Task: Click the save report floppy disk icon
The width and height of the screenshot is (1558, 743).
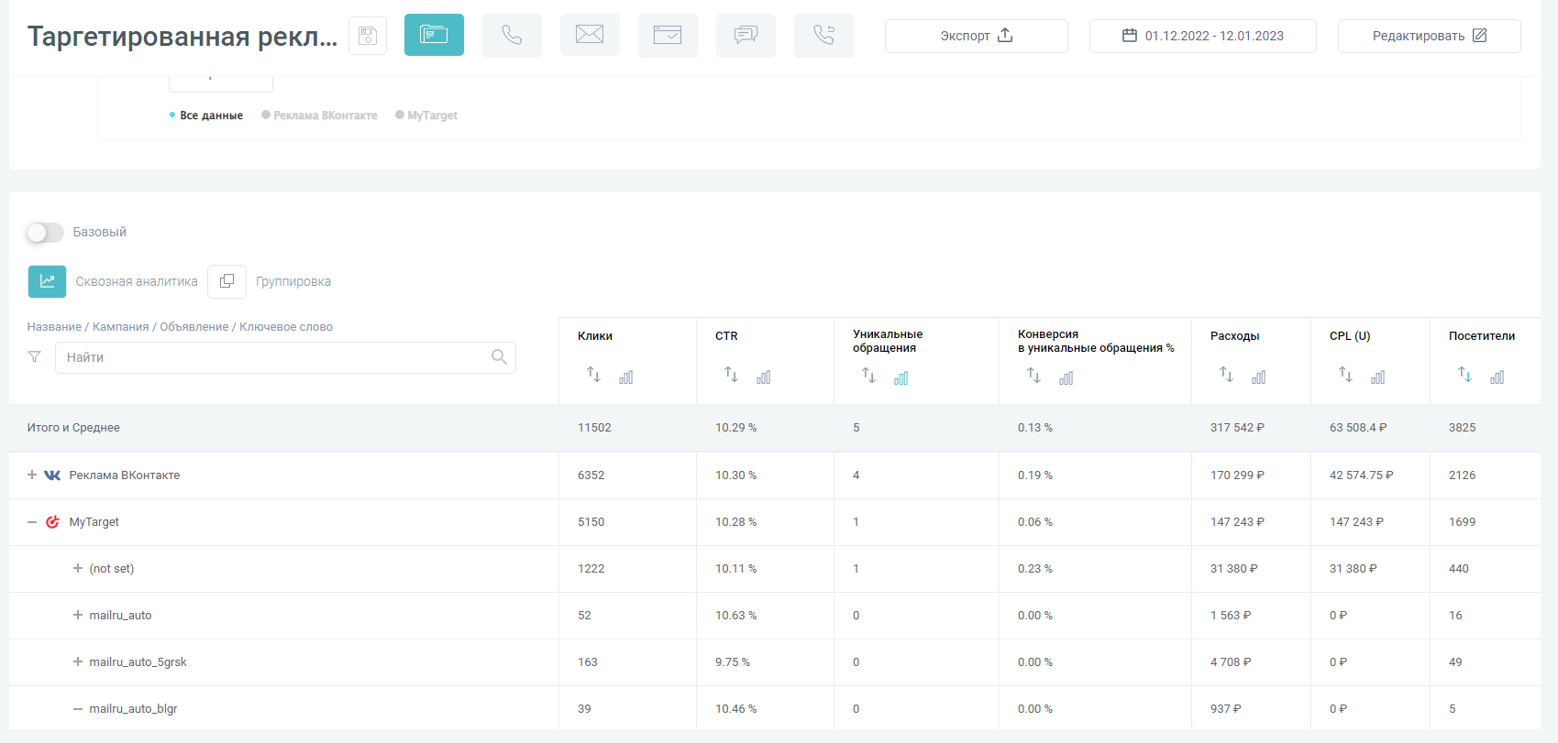Action: [368, 36]
